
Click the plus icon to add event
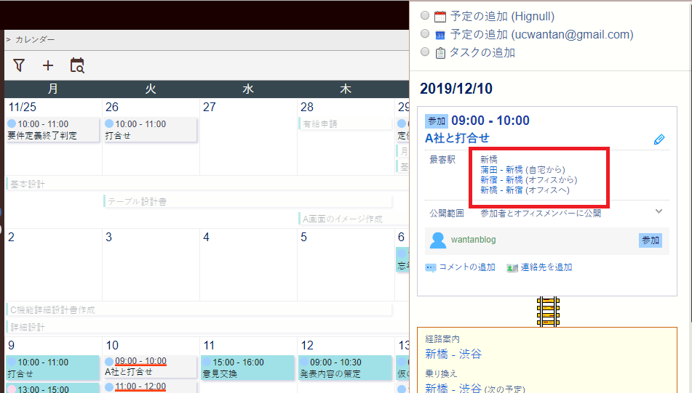[x=48, y=65]
